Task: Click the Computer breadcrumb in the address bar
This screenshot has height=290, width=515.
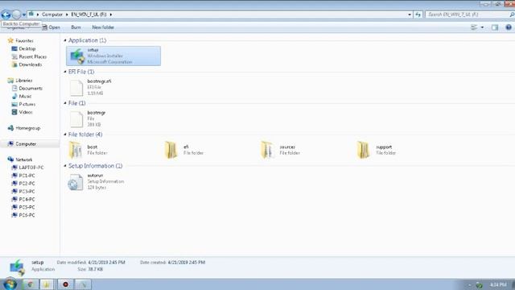Action: pos(51,14)
